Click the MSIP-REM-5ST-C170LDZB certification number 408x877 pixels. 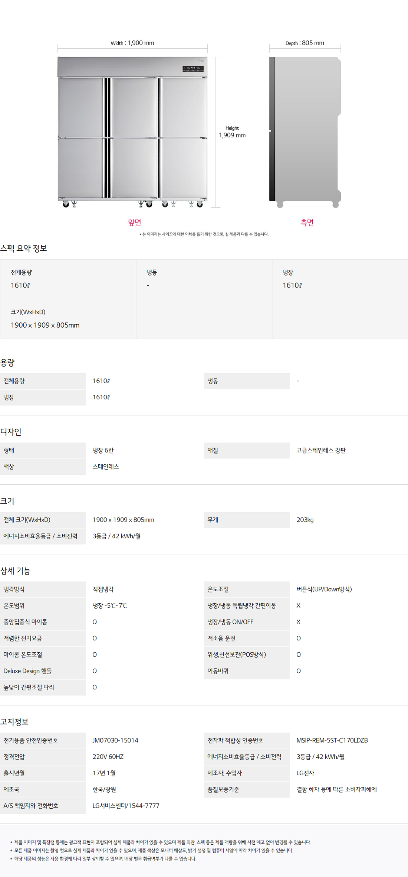[x=332, y=740]
